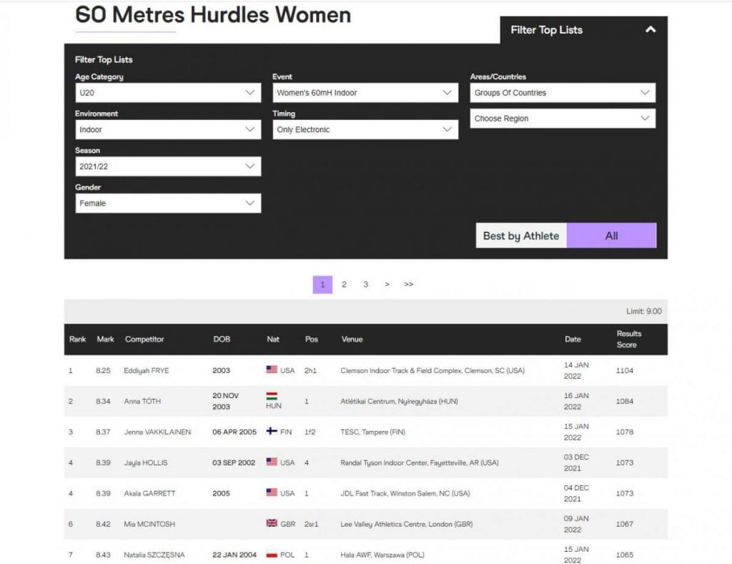Go to page 2 of results
732x564 pixels.
(344, 285)
